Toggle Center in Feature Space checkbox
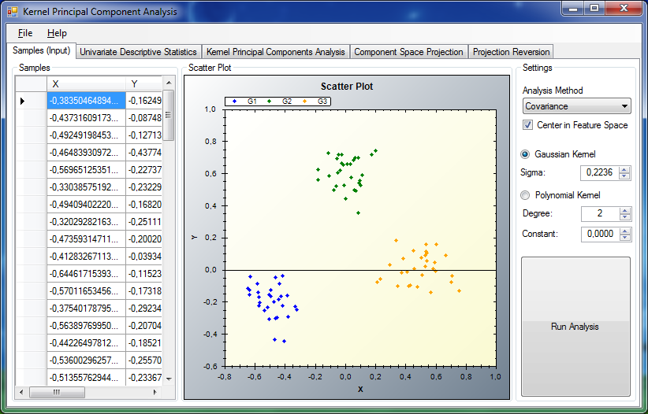 [528, 125]
